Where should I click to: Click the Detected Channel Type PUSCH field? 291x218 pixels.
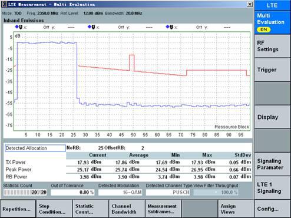pos(168,192)
